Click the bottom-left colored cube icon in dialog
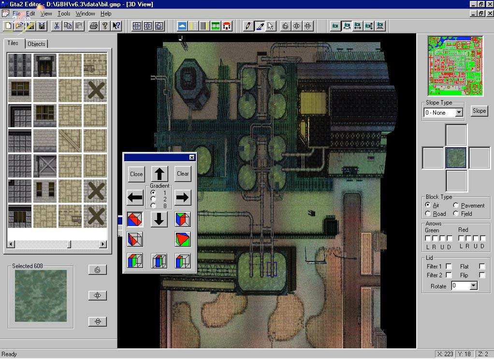Image resolution: width=494 pixels, height=359 pixels. pyautogui.click(x=135, y=261)
